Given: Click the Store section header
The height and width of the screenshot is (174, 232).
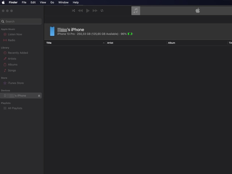Looking at the screenshot, I should pyautogui.click(x=4, y=78).
